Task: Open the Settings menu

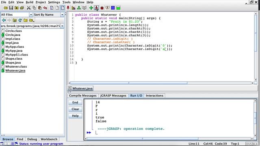Action: point(54,2)
